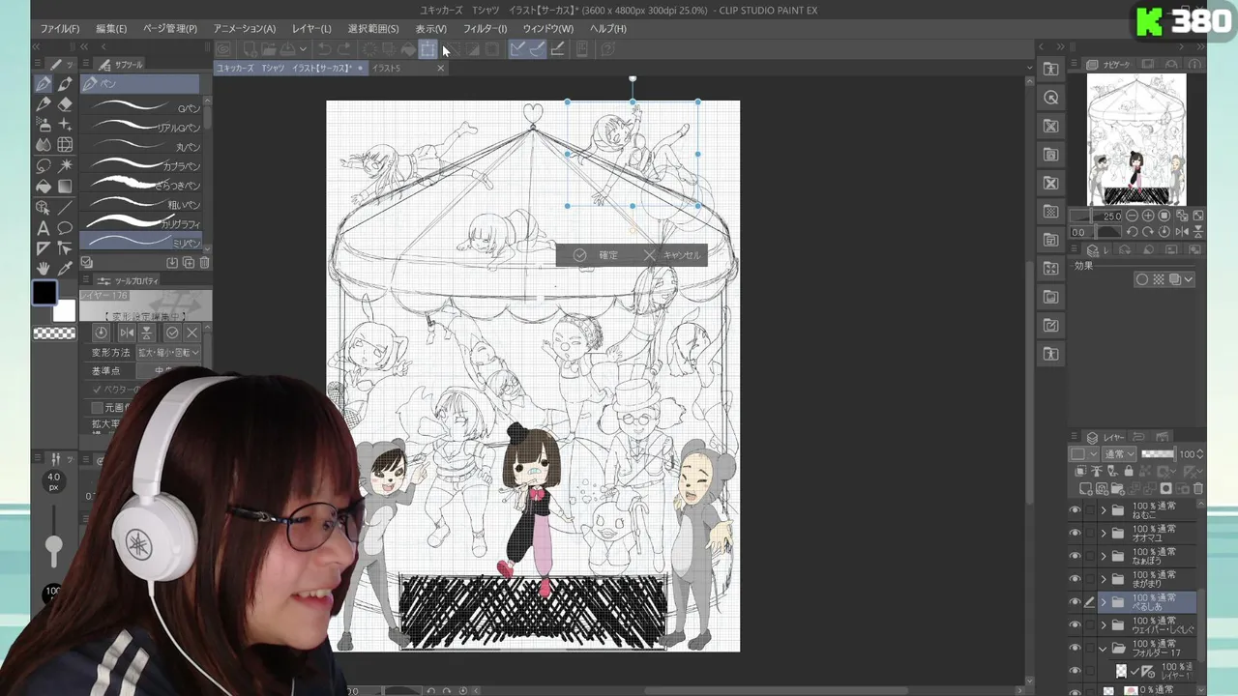The width and height of the screenshot is (1238, 696).
Task: Open the レイヤー(L) menu
Action: click(311, 29)
